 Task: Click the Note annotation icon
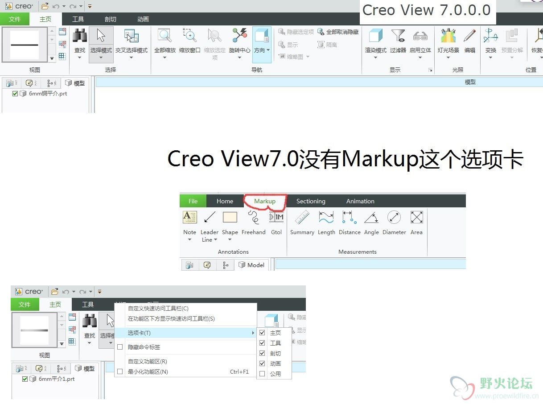tap(190, 218)
